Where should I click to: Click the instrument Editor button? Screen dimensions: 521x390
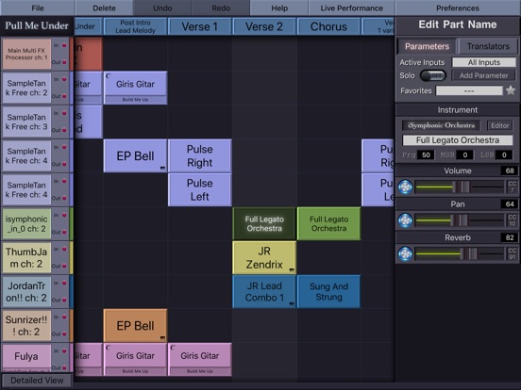499,125
